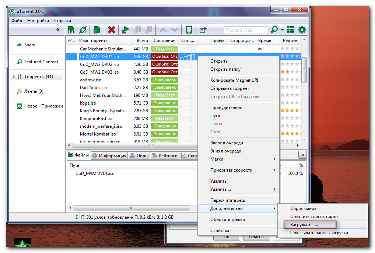Select the KingdomRush.rar torrent row
Image resolution: width=375 pixels, height=253 pixels.
tap(132, 119)
